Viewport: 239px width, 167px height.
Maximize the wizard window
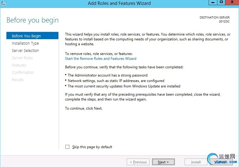pos(221,2)
